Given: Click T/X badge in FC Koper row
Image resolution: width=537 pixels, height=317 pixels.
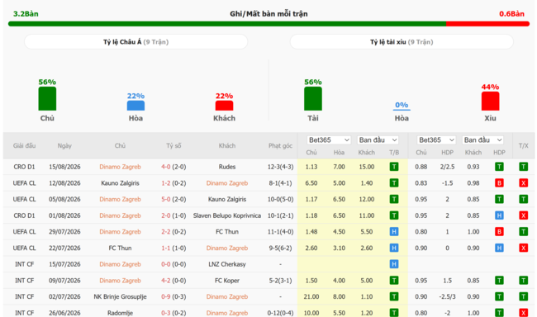Looking at the screenshot, I should tap(523, 281).
